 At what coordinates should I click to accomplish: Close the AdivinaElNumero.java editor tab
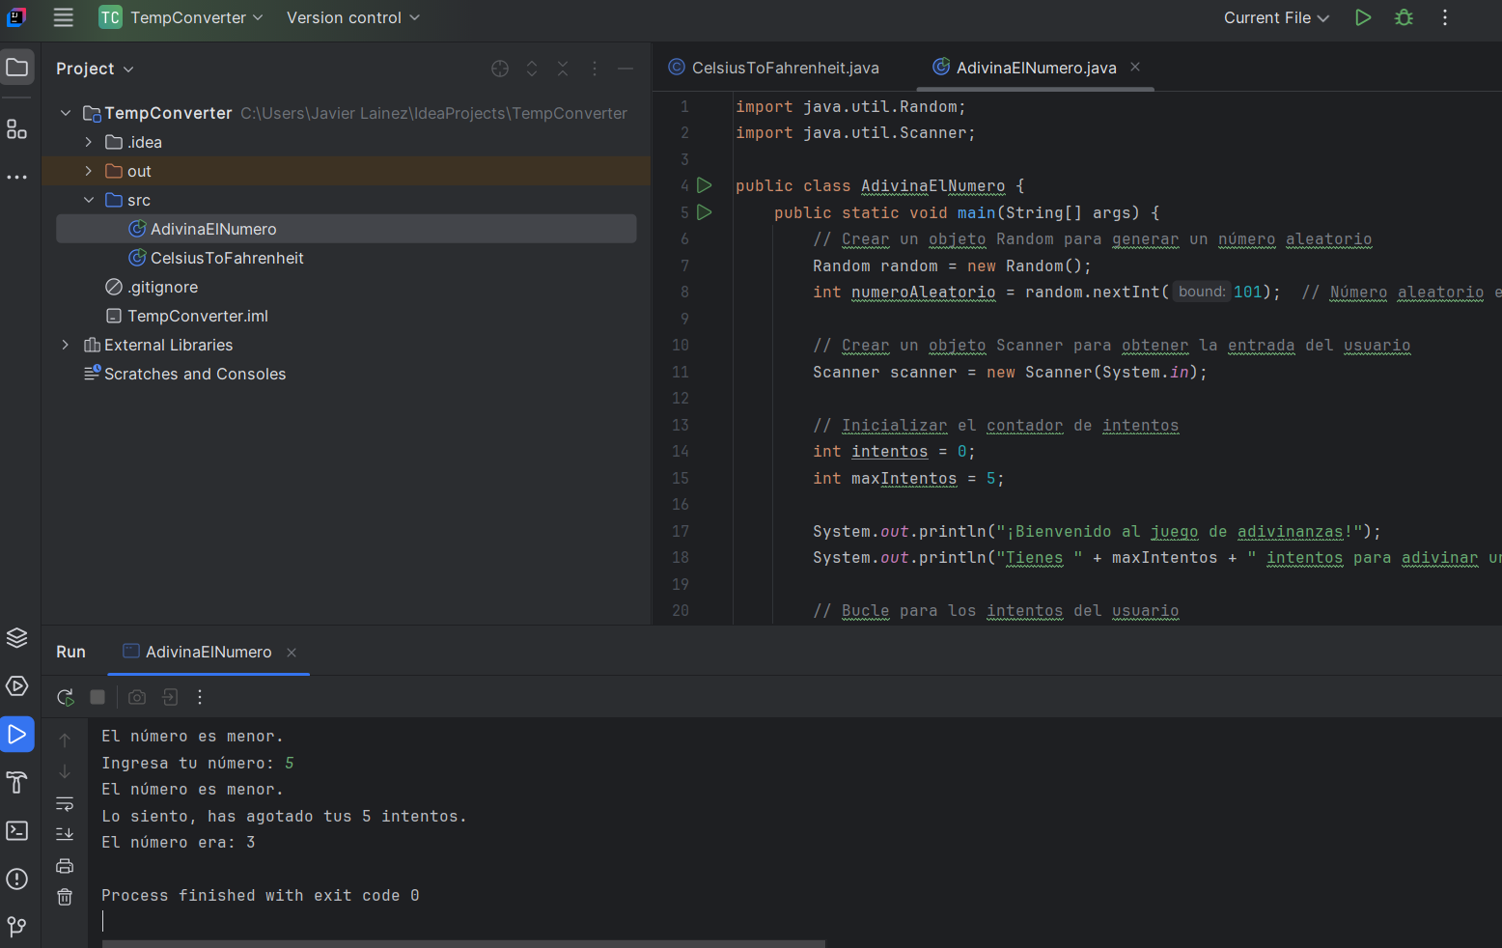(1135, 67)
